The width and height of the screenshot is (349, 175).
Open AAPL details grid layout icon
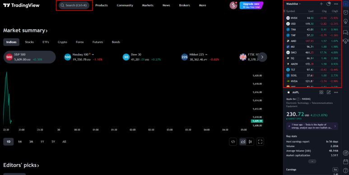(321, 92)
